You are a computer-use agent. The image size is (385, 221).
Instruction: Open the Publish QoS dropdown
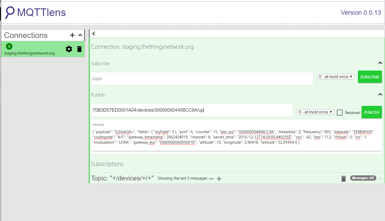pyautogui.click(x=316, y=112)
